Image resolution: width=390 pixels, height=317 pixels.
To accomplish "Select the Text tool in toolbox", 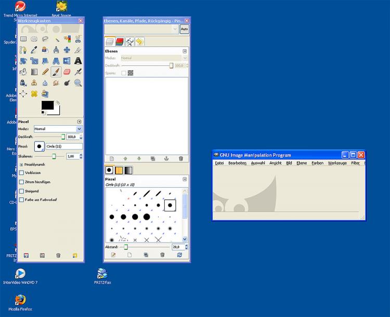I will (78, 61).
